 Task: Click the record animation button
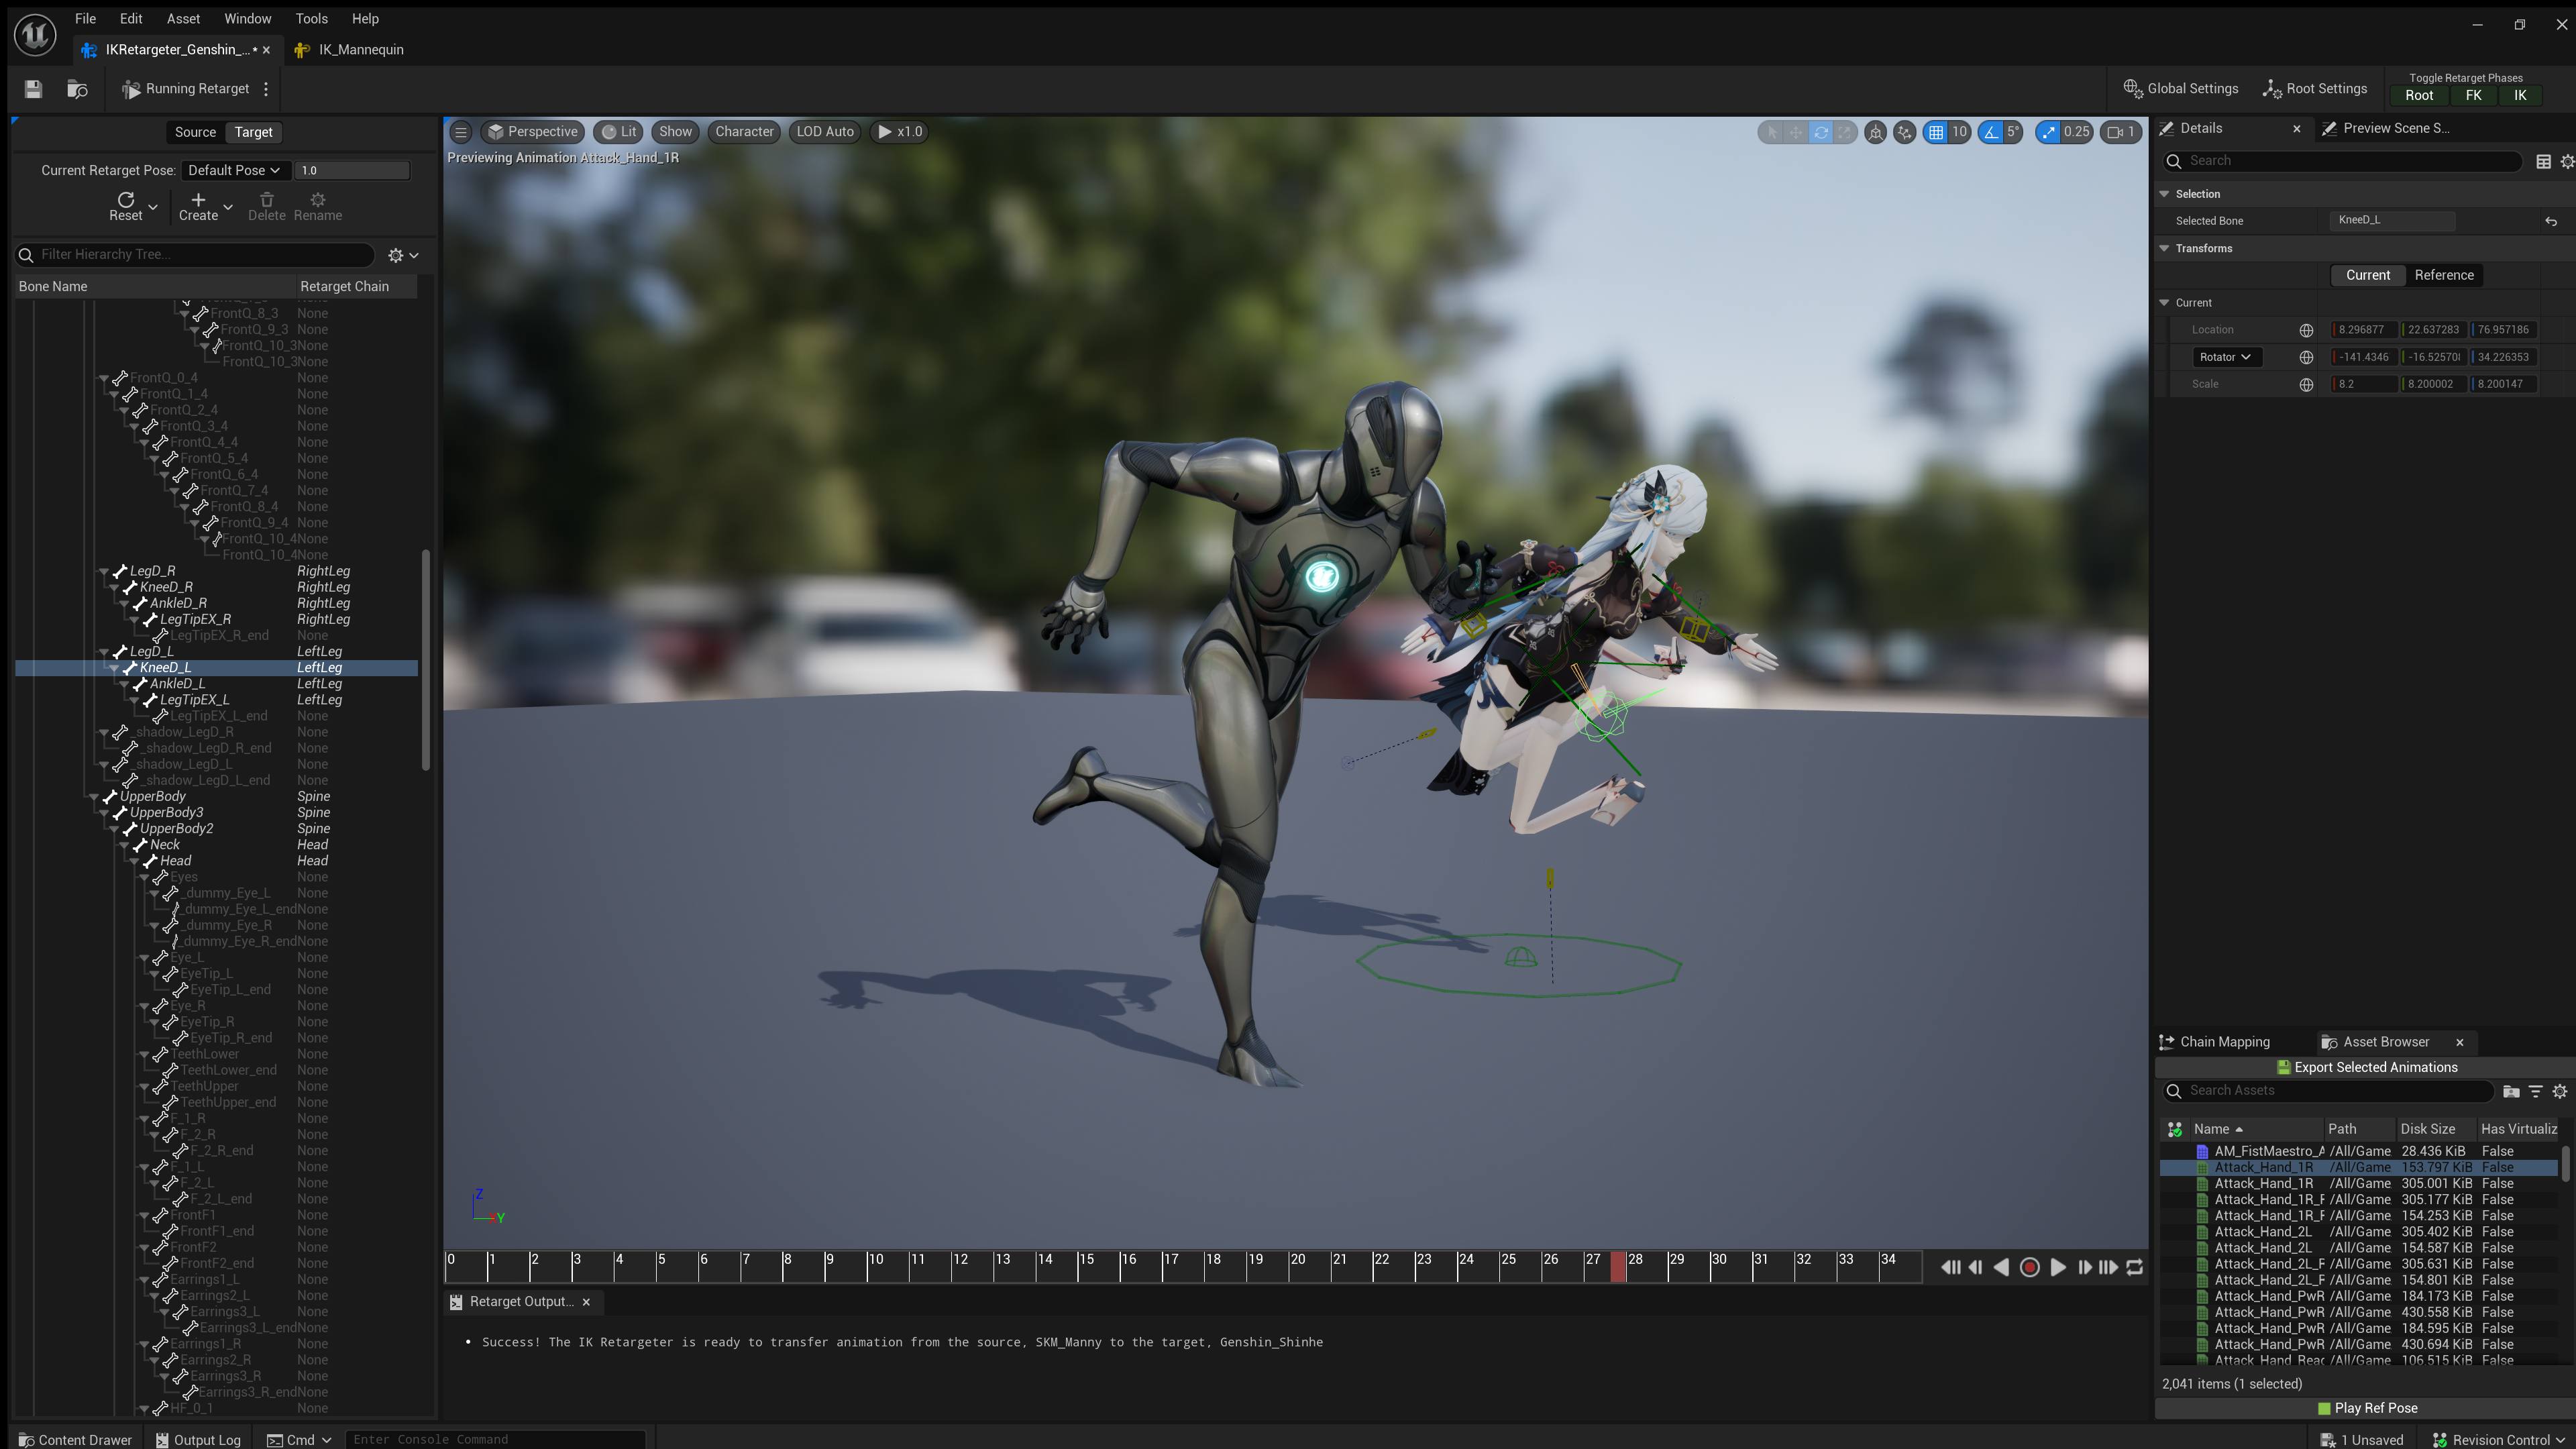pos(2029,1267)
